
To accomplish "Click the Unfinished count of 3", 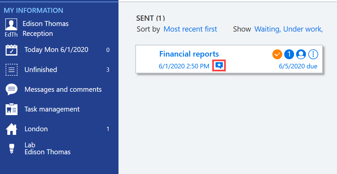I will 108,70.
